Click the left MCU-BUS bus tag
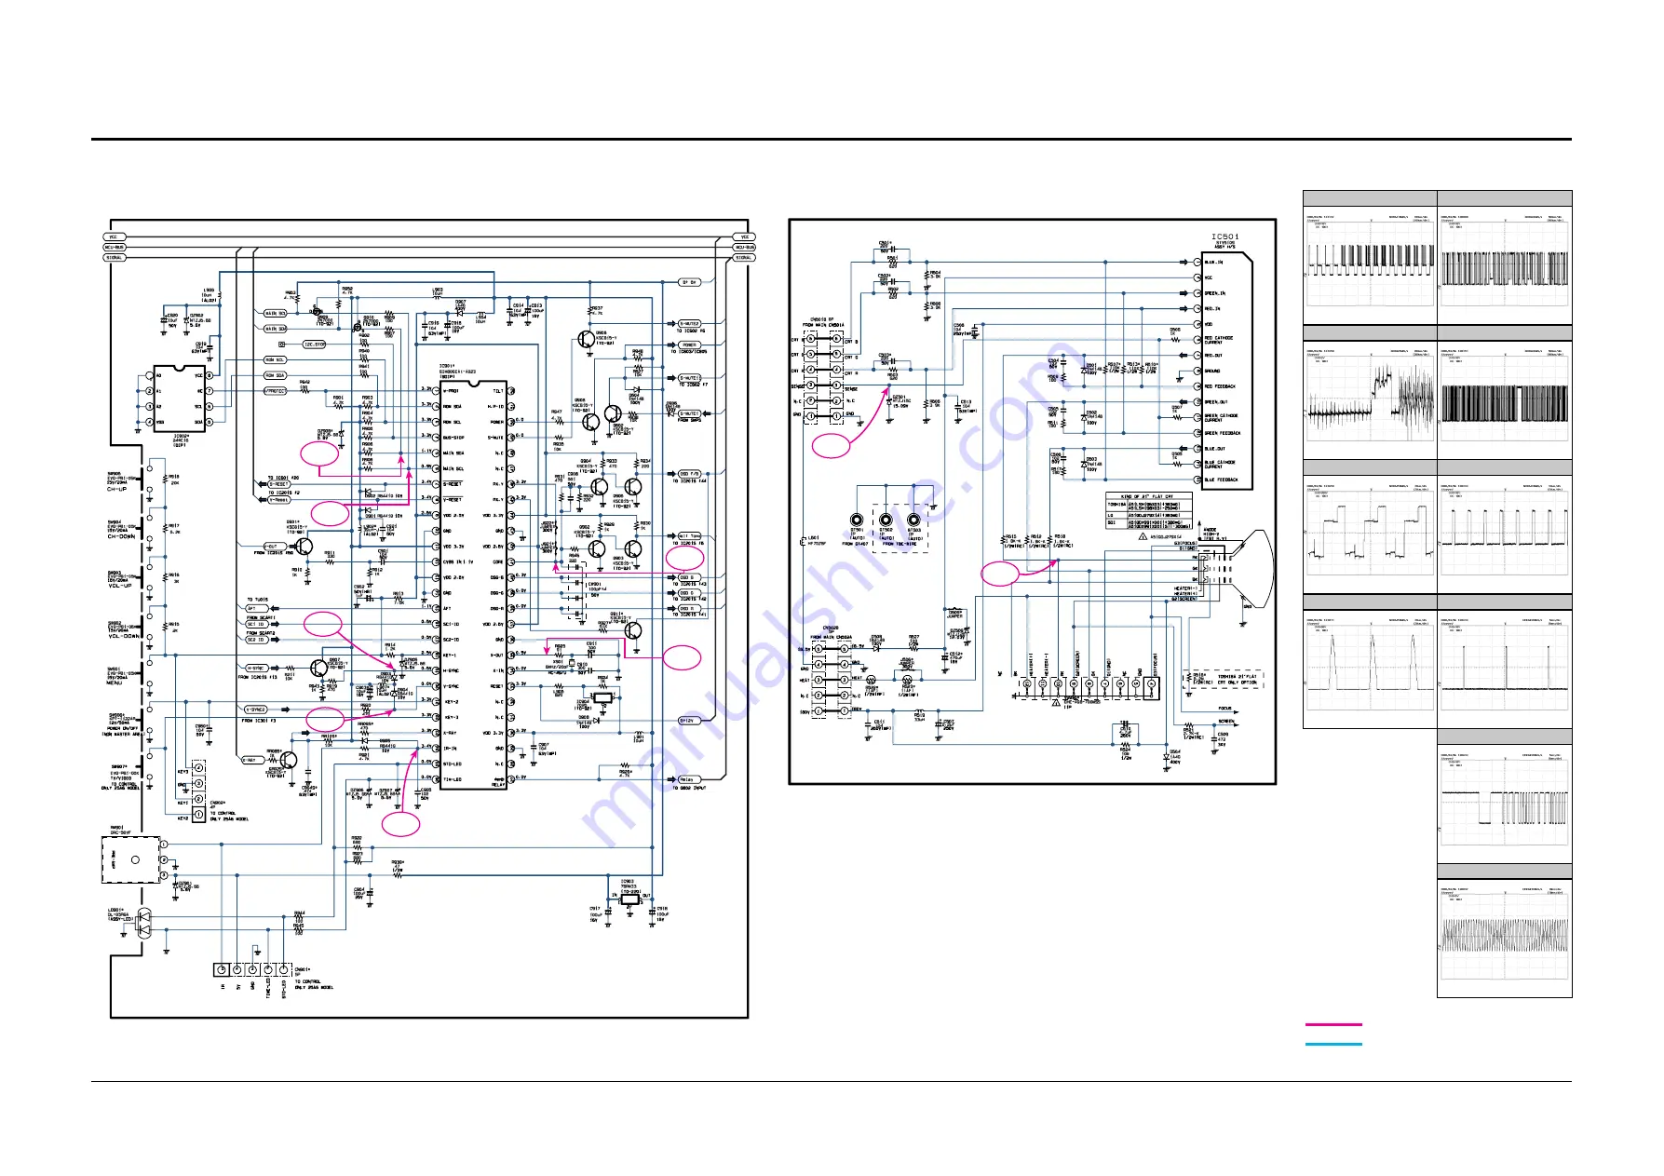This screenshot has height=1176, width=1664. point(114,247)
